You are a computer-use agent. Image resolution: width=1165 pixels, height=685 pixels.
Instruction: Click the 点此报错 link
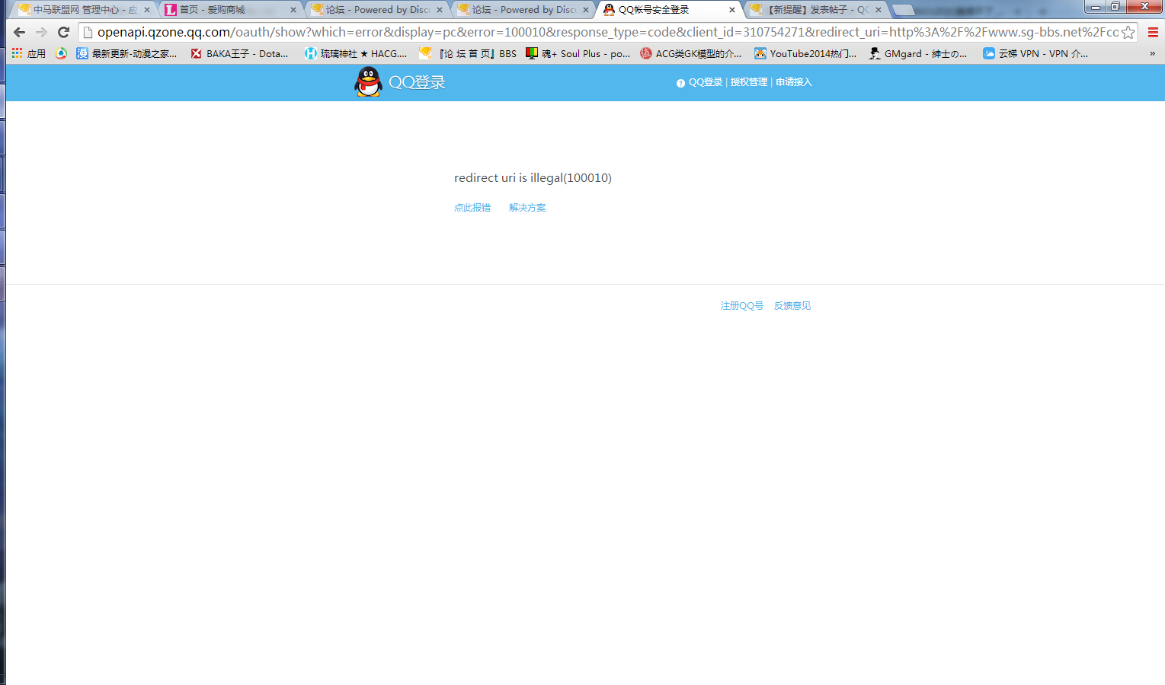click(x=472, y=208)
